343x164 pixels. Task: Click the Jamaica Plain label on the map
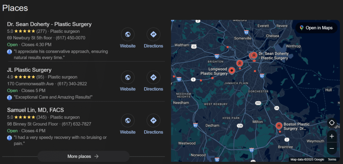click(236, 83)
